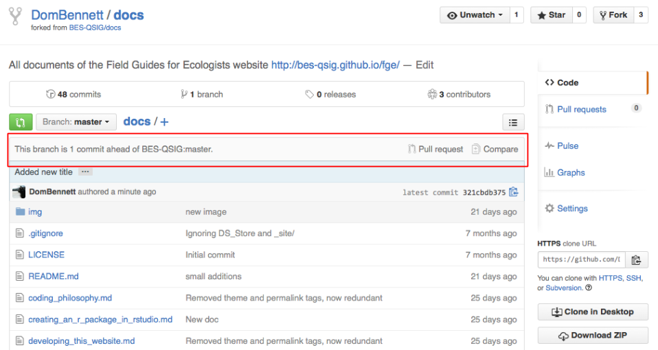Image resolution: width=658 pixels, height=350 pixels.
Task: Switch clone URL to HTTPS link
Action: [x=611, y=278]
